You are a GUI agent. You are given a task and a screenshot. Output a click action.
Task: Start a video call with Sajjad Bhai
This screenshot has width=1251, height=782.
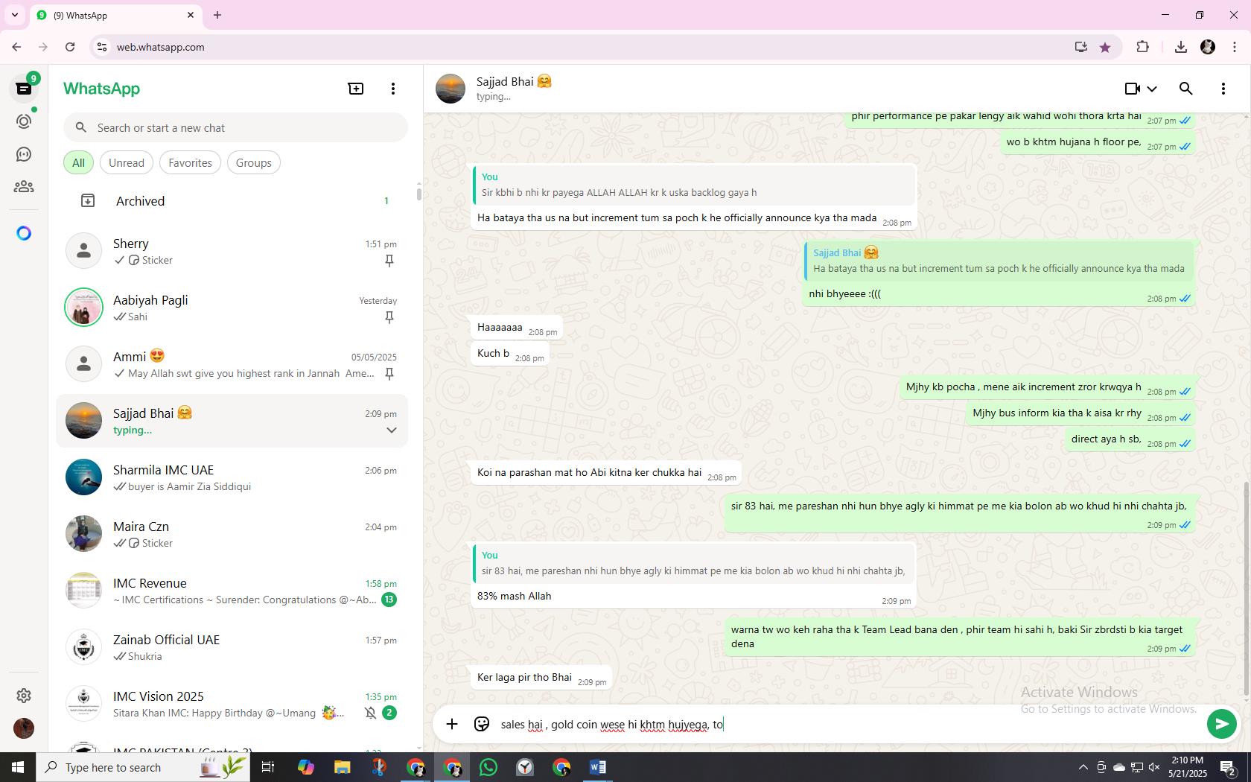(x=1133, y=89)
